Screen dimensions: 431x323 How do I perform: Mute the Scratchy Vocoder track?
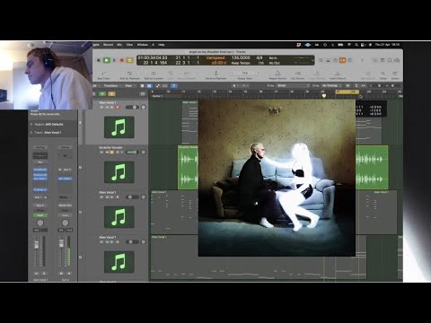tap(107, 153)
